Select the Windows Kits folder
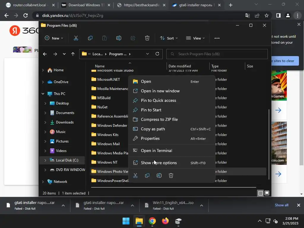 [x=107, y=135]
